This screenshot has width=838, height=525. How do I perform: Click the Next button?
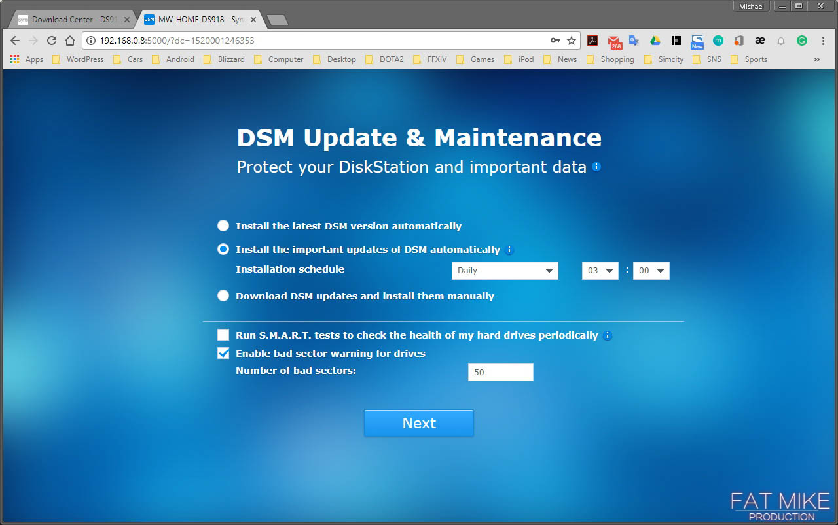point(419,423)
